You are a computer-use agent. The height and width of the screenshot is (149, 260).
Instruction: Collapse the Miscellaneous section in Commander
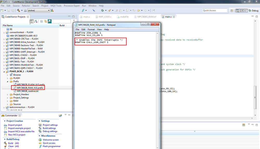[x=40, y=136]
